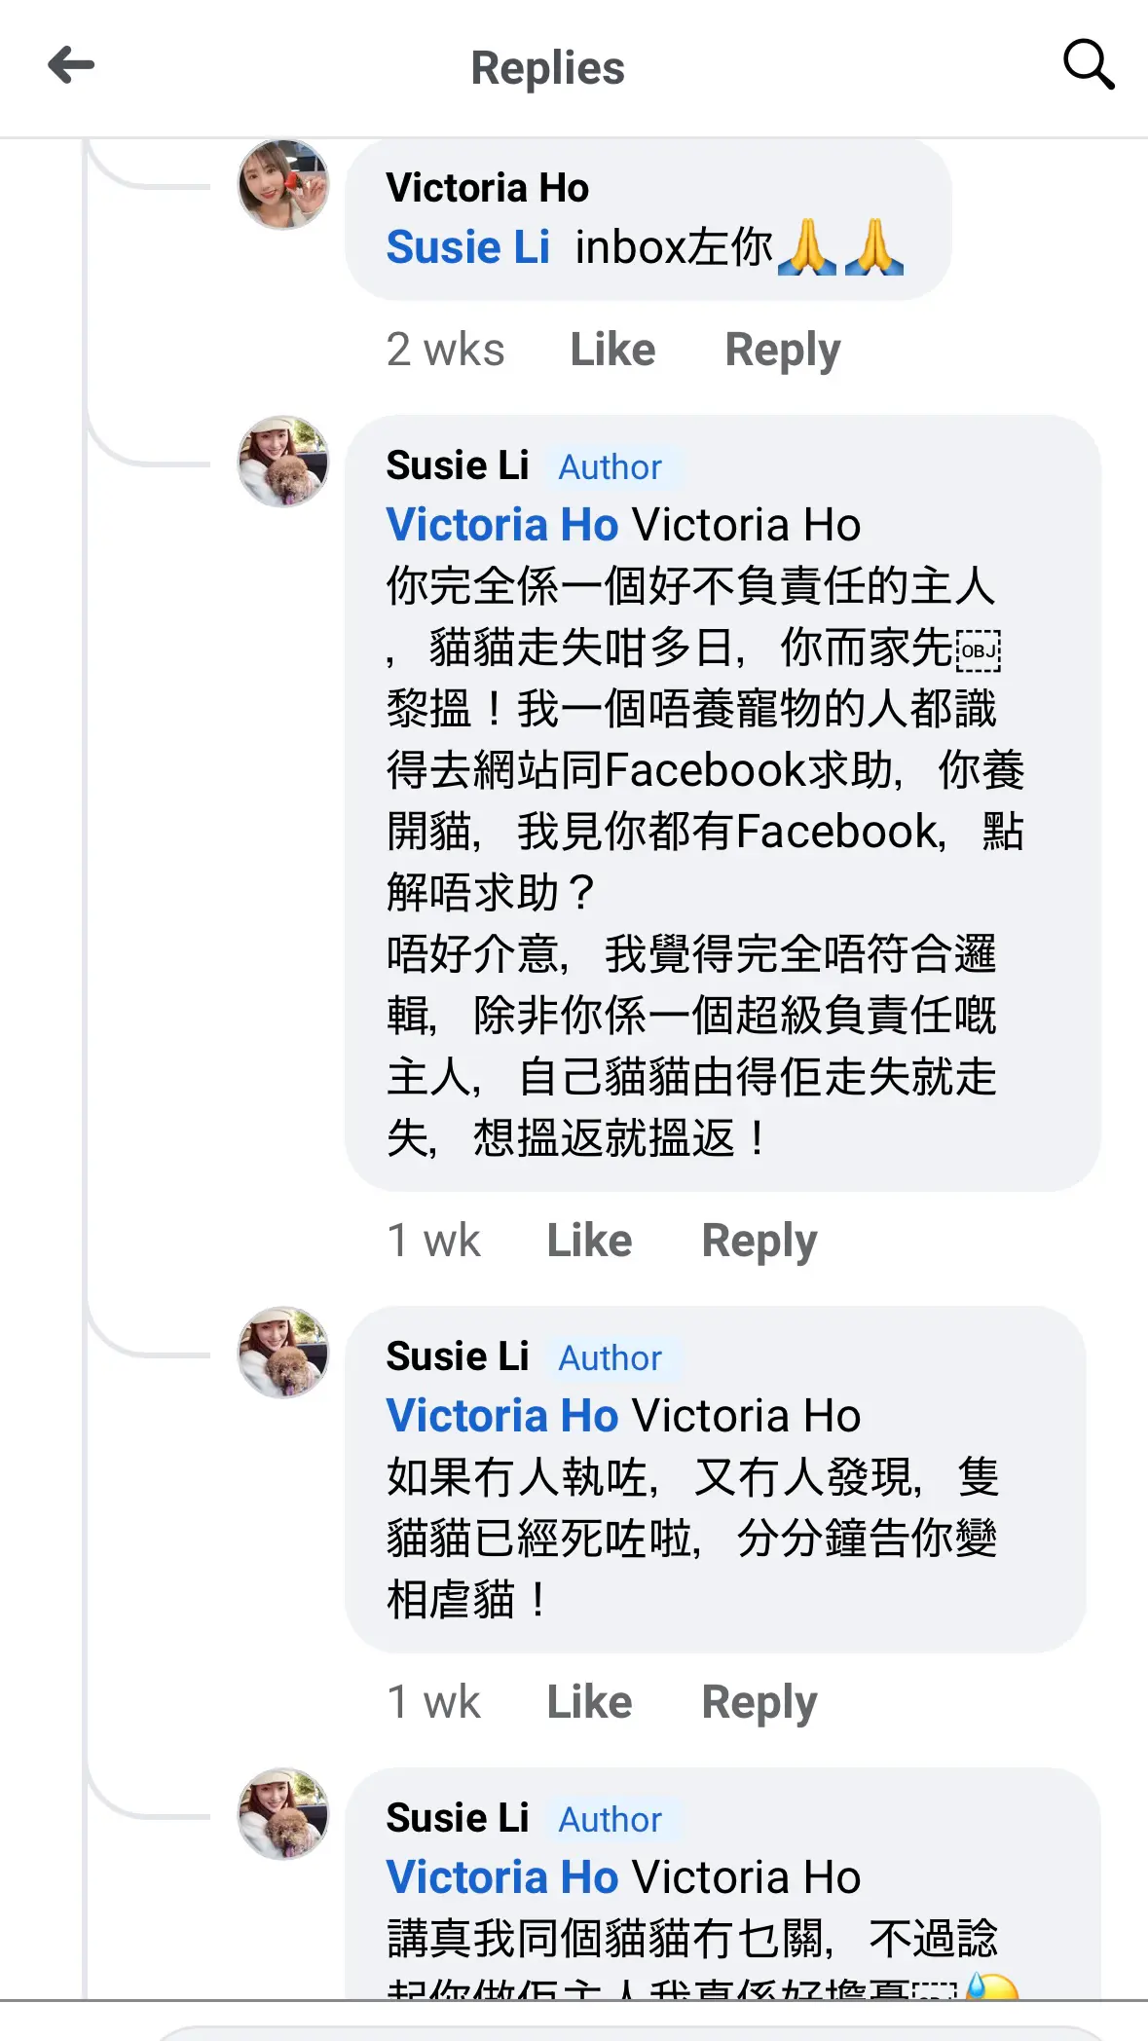This screenshot has height=2041, width=1148.
Task: Tap the 2 wks timestamp
Action: coord(446,350)
